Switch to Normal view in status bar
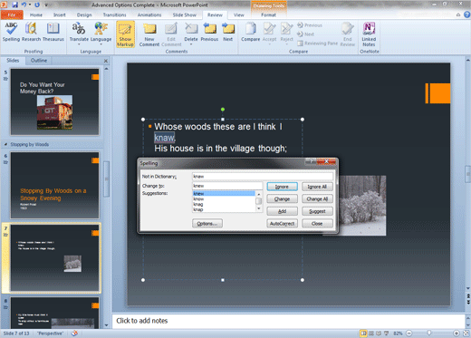The width and height of the screenshot is (471, 338). pos(363,333)
